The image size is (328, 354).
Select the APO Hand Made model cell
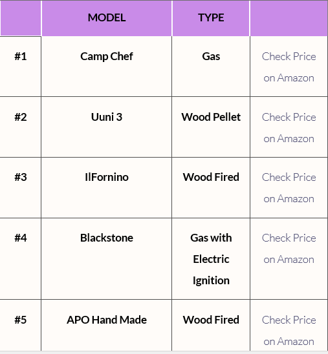[107, 325]
